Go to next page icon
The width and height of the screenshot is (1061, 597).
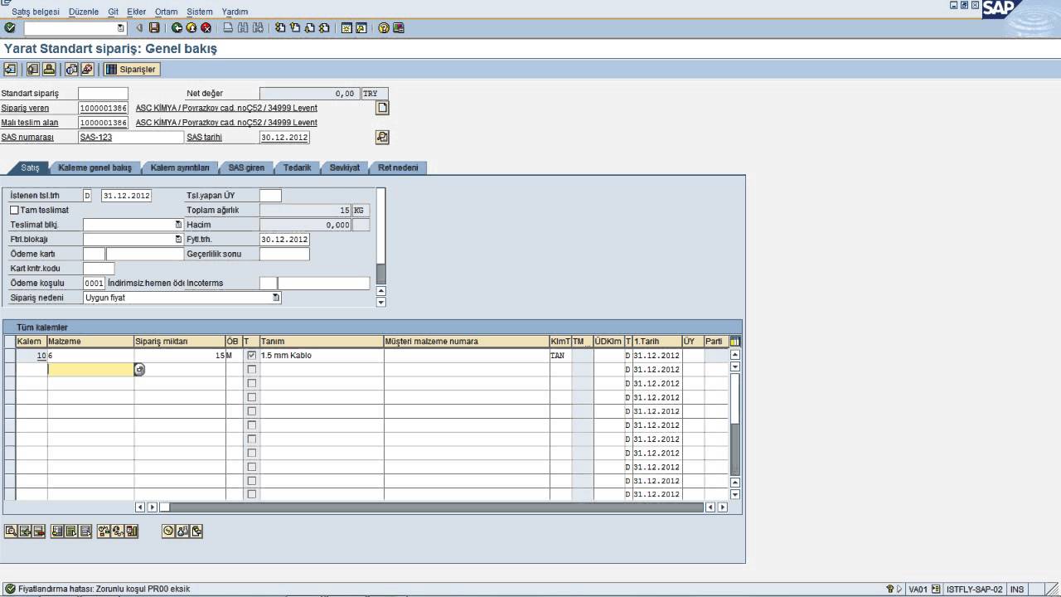point(310,28)
